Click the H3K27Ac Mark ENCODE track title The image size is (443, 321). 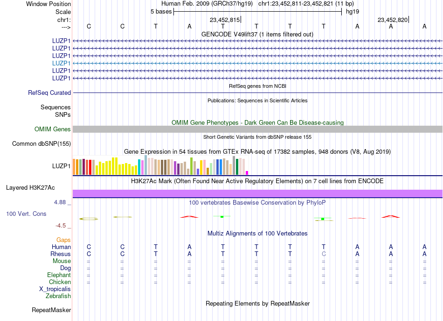[x=257, y=181]
